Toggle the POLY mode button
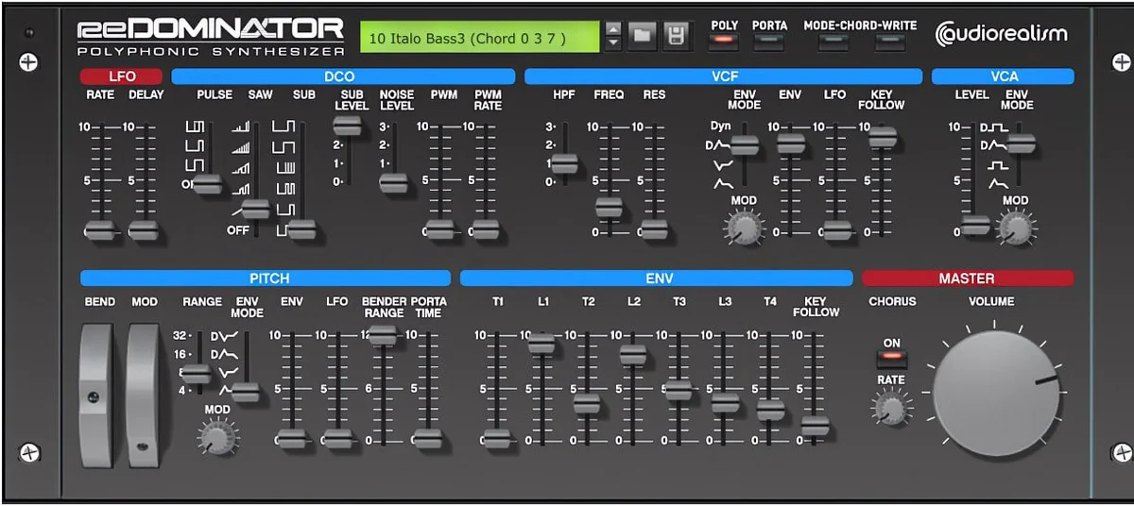 (x=724, y=41)
